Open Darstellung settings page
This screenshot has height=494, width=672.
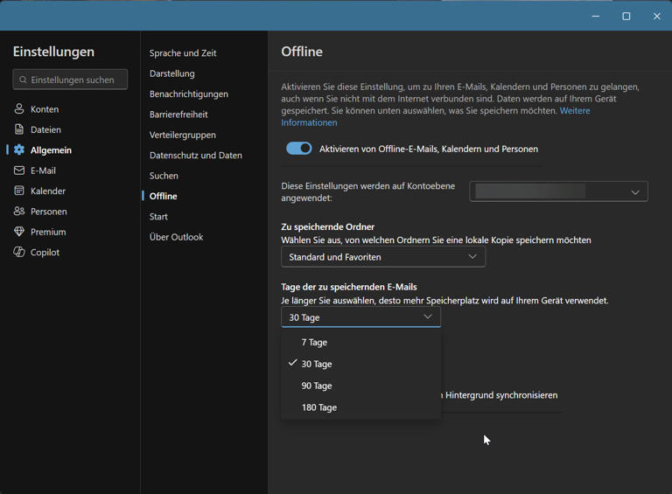(171, 73)
